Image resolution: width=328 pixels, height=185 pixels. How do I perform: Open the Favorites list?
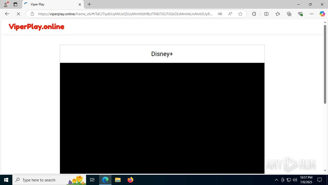pos(278,14)
